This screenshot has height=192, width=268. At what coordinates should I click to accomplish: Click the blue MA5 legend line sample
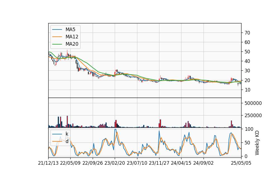(57, 29)
